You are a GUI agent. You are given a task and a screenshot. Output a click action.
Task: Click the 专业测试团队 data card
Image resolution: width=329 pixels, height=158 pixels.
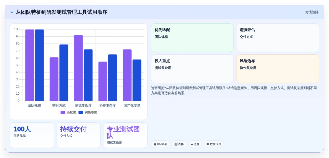click(125, 135)
